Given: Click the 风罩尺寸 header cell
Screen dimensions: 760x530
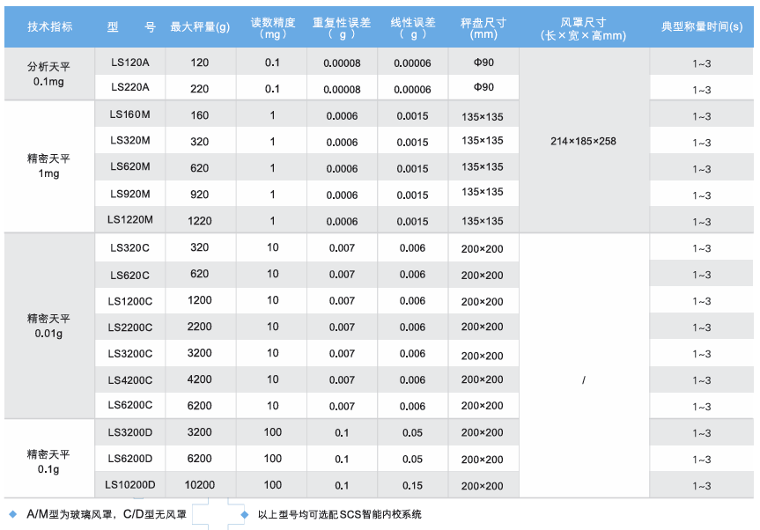Looking at the screenshot, I should [583, 28].
